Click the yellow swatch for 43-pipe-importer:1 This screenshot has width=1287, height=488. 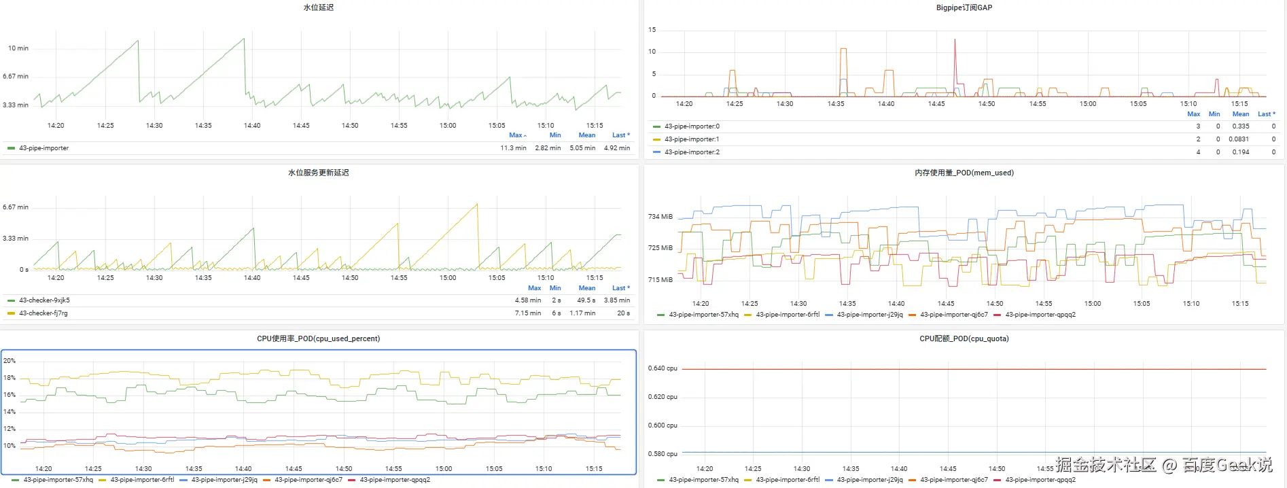[x=656, y=139]
